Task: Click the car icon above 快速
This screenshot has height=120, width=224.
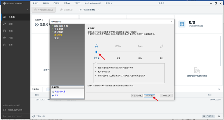Action: (118, 46)
